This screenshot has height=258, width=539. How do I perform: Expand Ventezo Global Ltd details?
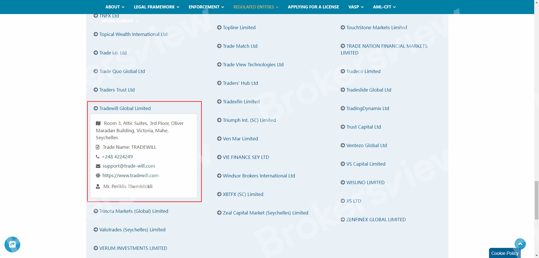364,145
